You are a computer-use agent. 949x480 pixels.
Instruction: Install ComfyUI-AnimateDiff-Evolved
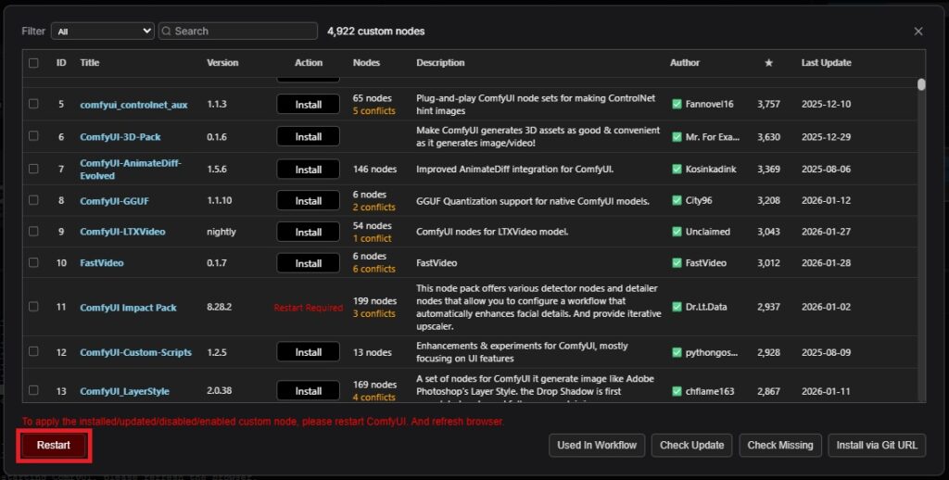click(x=309, y=170)
